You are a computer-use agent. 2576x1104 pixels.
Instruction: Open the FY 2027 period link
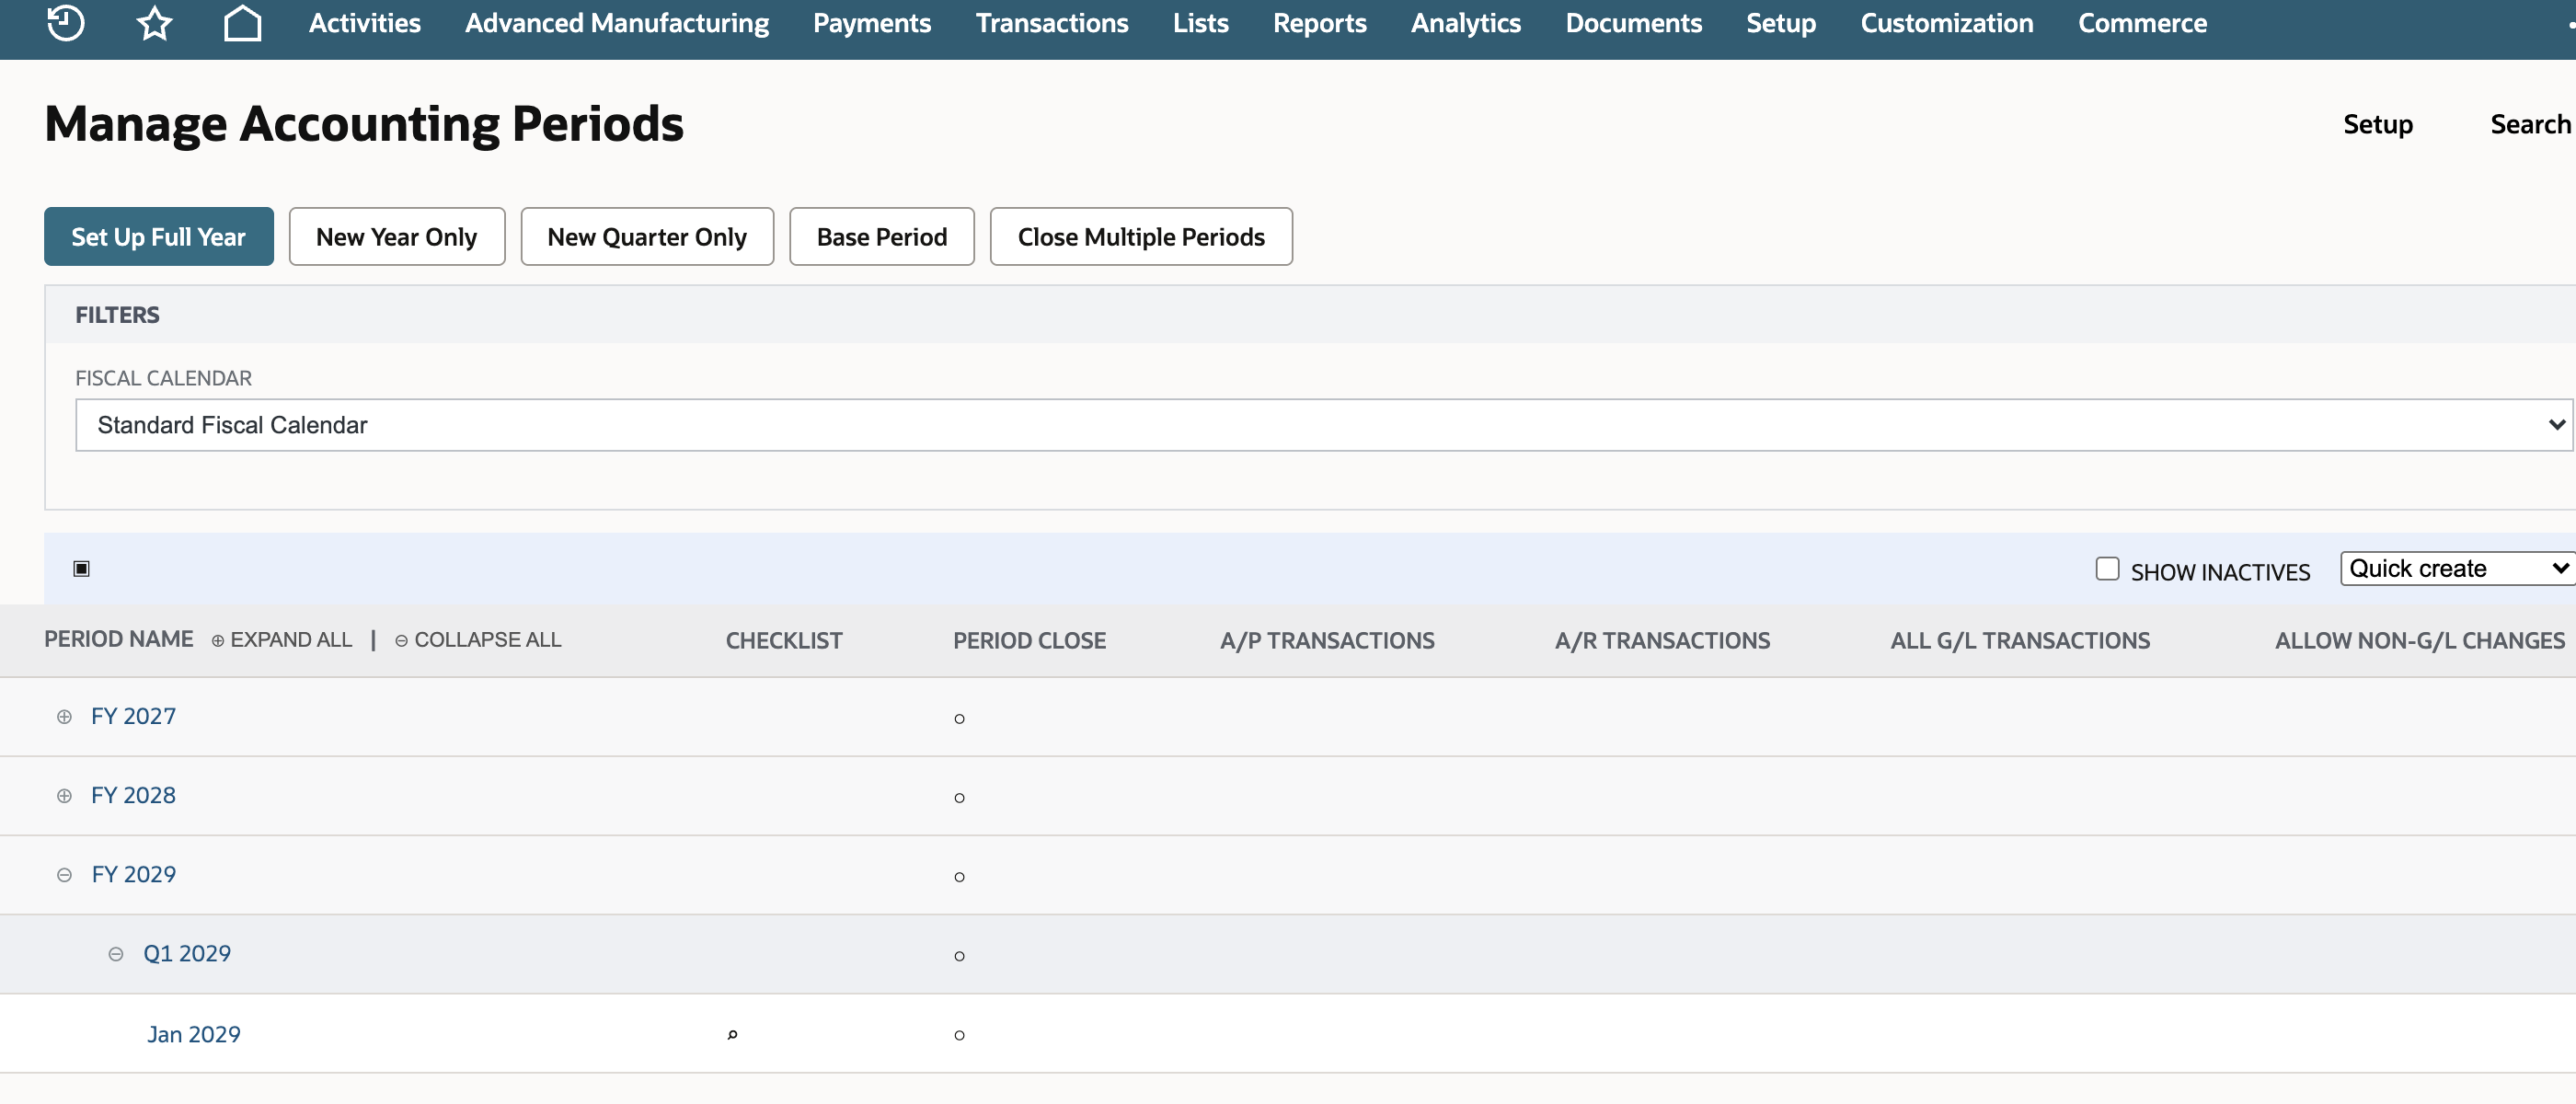coord(133,716)
